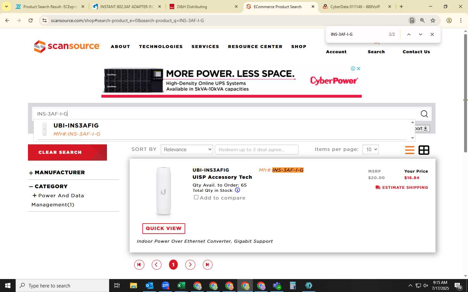Open Excel from taskbar
The image size is (468, 292).
pos(181,286)
